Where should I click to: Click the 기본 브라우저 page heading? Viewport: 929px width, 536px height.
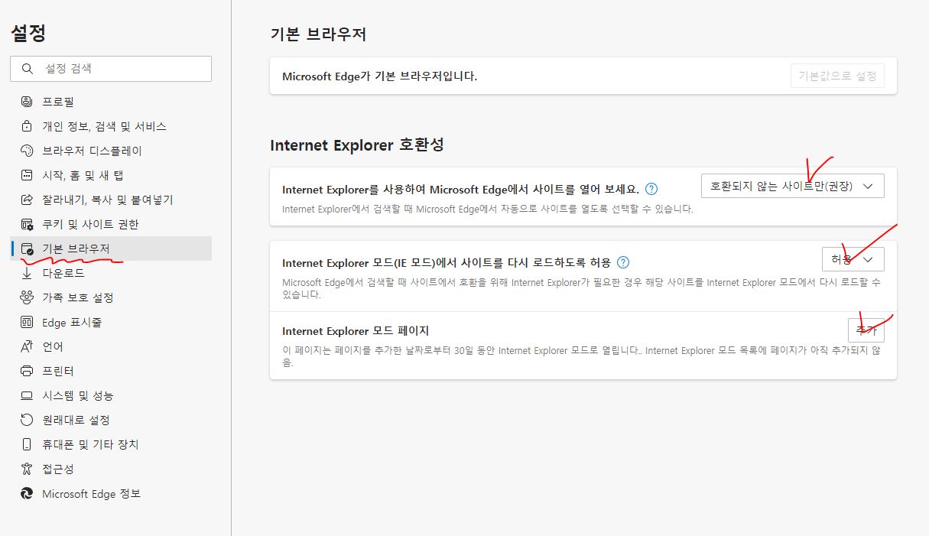318,34
